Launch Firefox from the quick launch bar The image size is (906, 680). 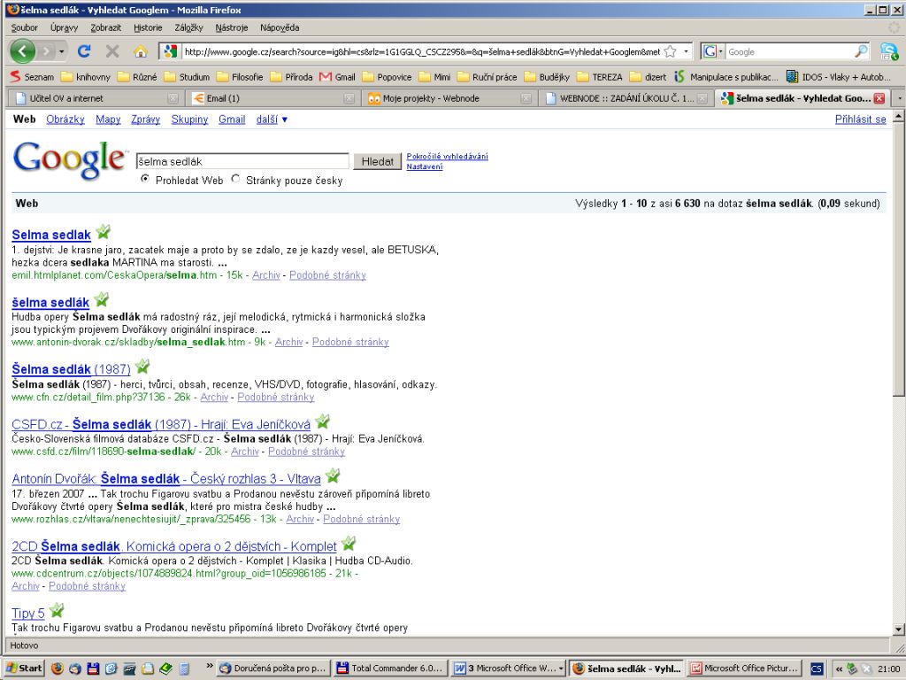tap(57, 668)
